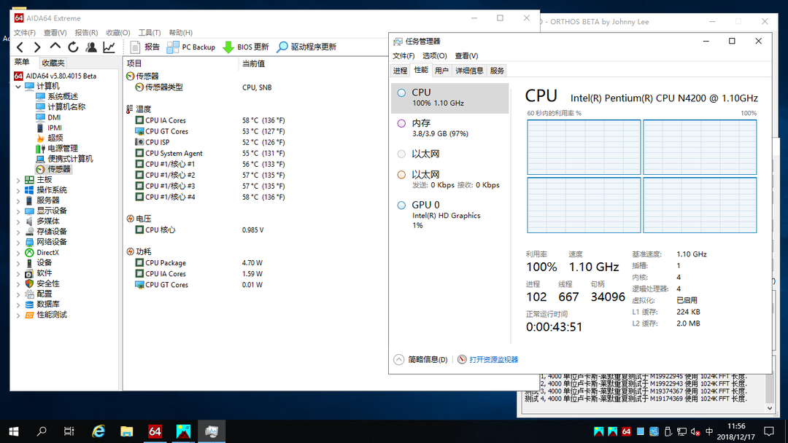
Task: Open AIDA64 报告(R) menu
Action: pyautogui.click(x=86, y=33)
